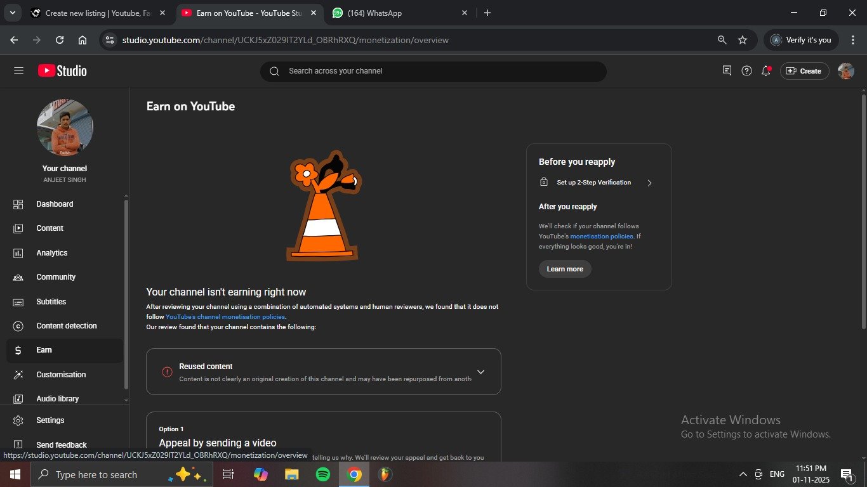The height and width of the screenshot is (487, 867).
Task: Open the notifications bell
Action: click(x=766, y=71)
